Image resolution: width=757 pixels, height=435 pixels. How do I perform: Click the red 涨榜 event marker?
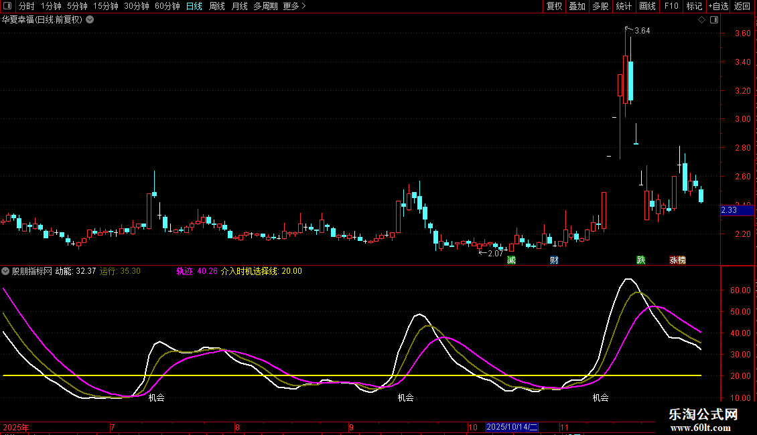(677, 260)
